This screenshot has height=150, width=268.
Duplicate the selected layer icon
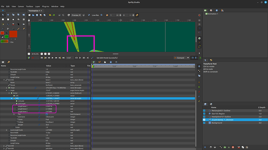[243, 147]
